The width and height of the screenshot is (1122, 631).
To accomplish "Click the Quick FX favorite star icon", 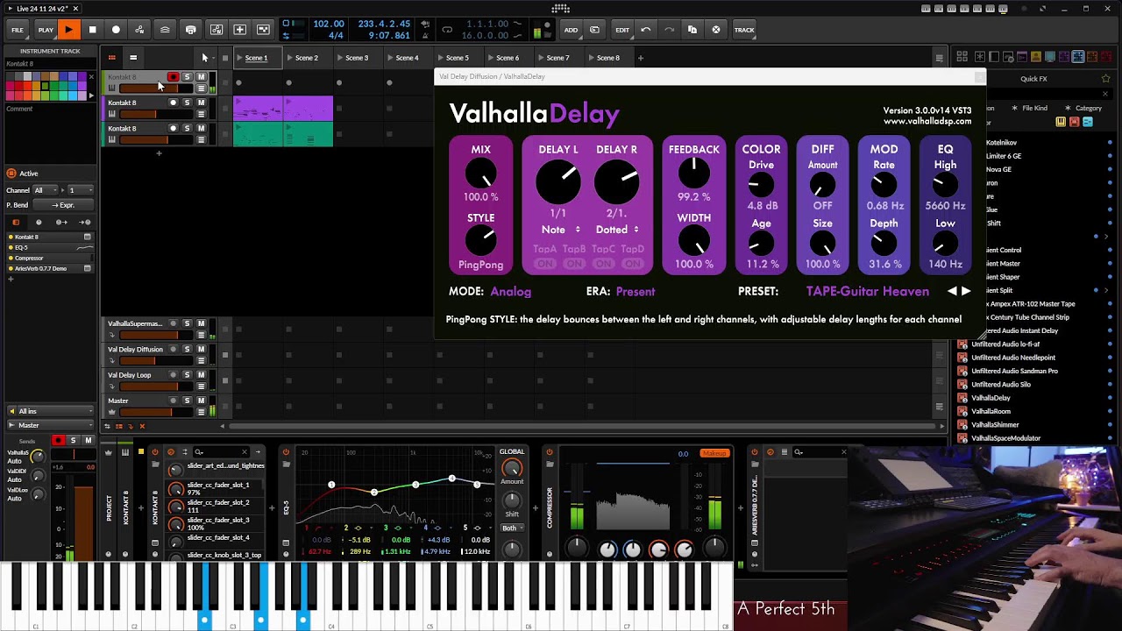I will click(x=1105, y=79).
